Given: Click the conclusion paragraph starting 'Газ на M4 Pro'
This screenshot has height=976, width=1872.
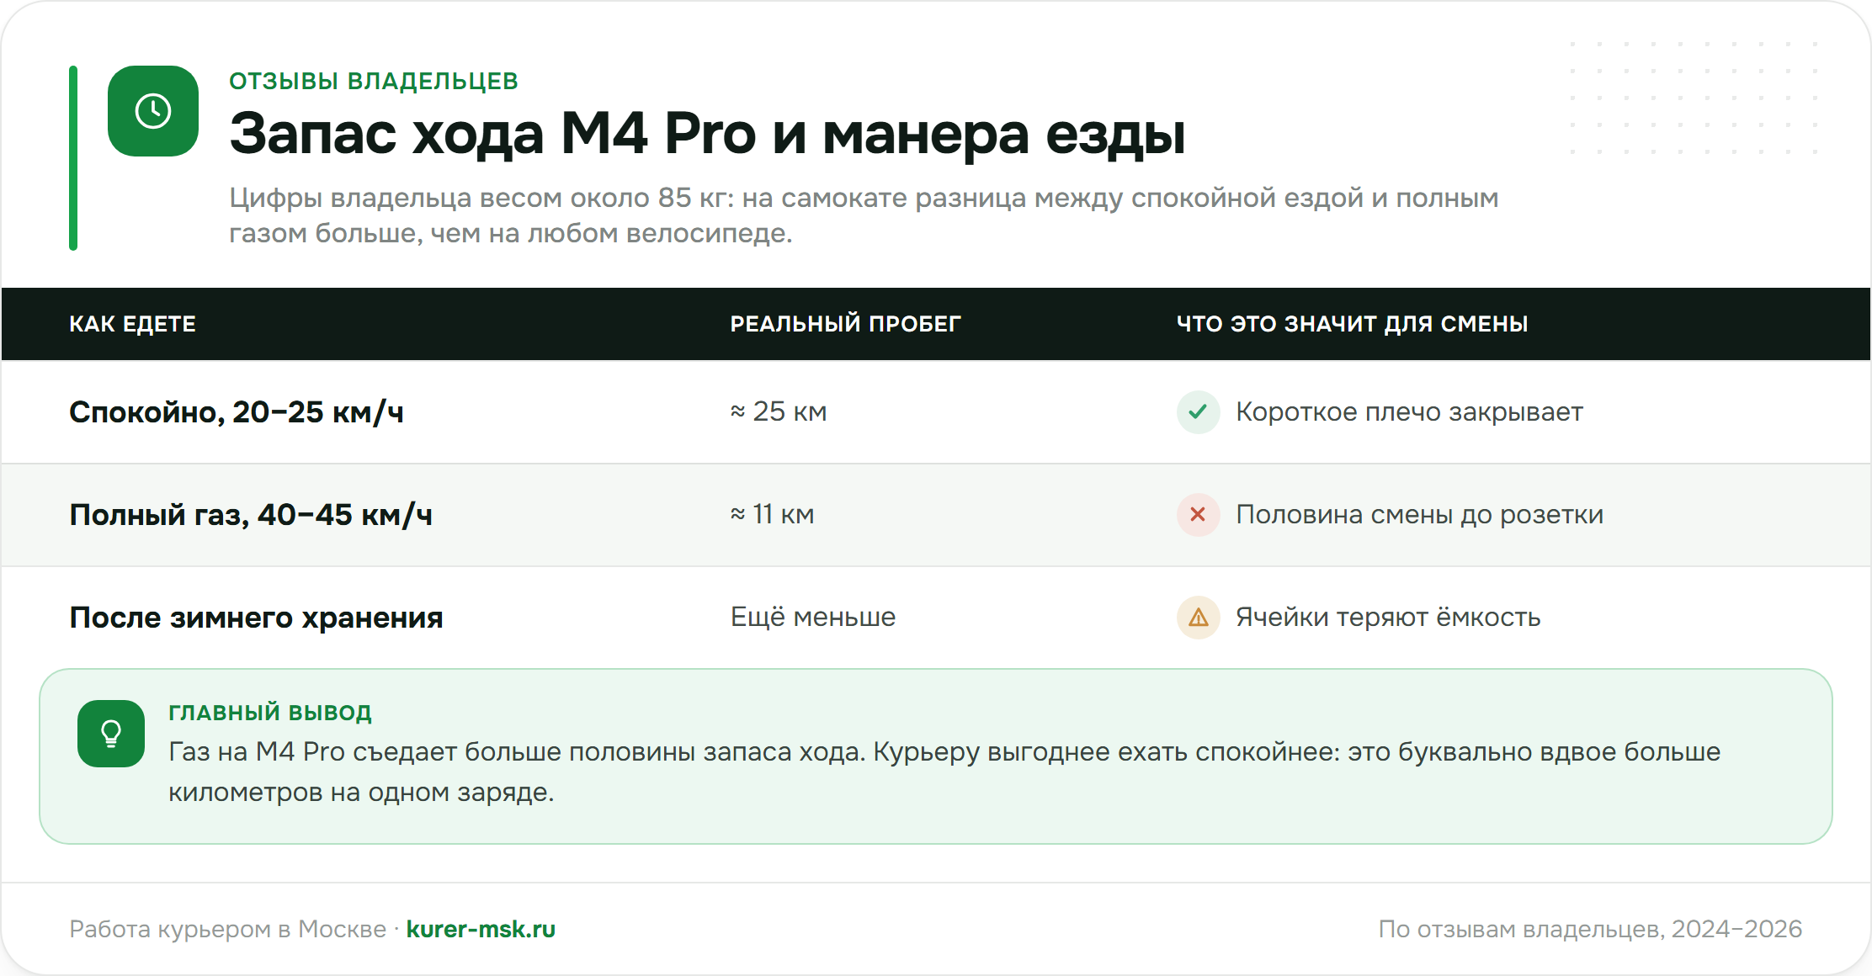Looking at the screenshot, I should [944, 772].
